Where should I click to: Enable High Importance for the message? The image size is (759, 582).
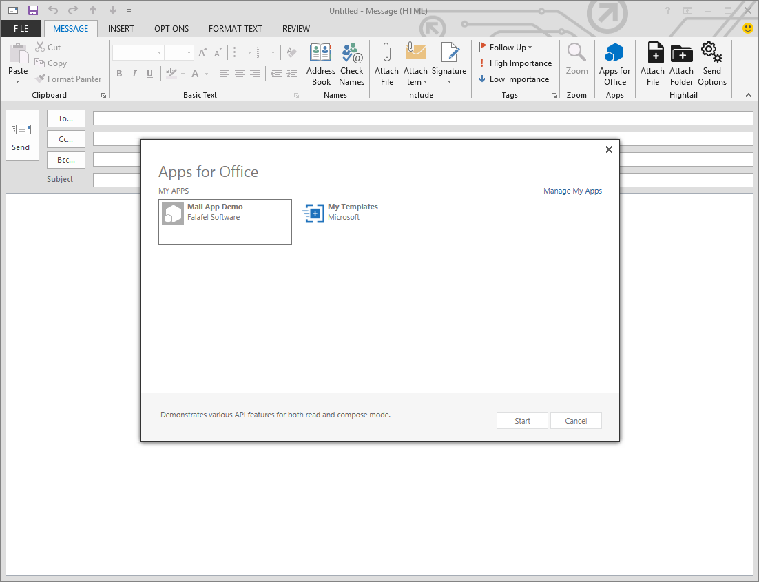coord(515,63)
